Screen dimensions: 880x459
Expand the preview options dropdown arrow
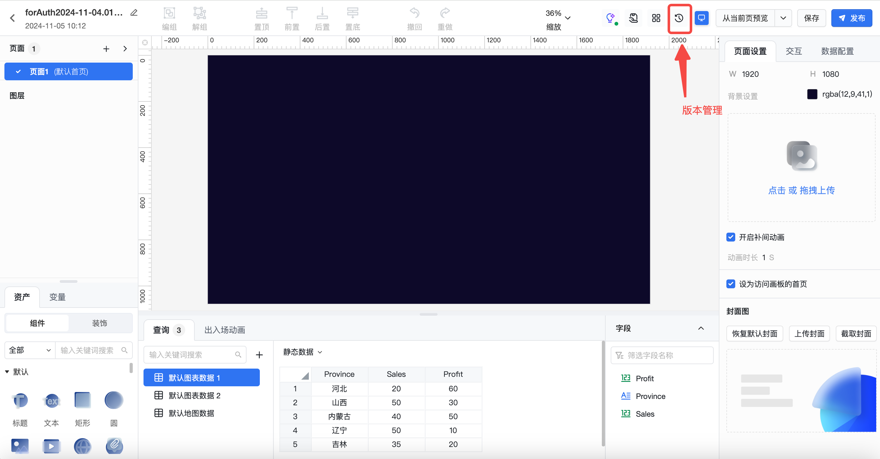coord(783,18)
